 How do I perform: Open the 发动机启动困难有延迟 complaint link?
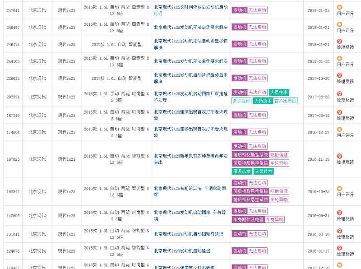point(189,234)
